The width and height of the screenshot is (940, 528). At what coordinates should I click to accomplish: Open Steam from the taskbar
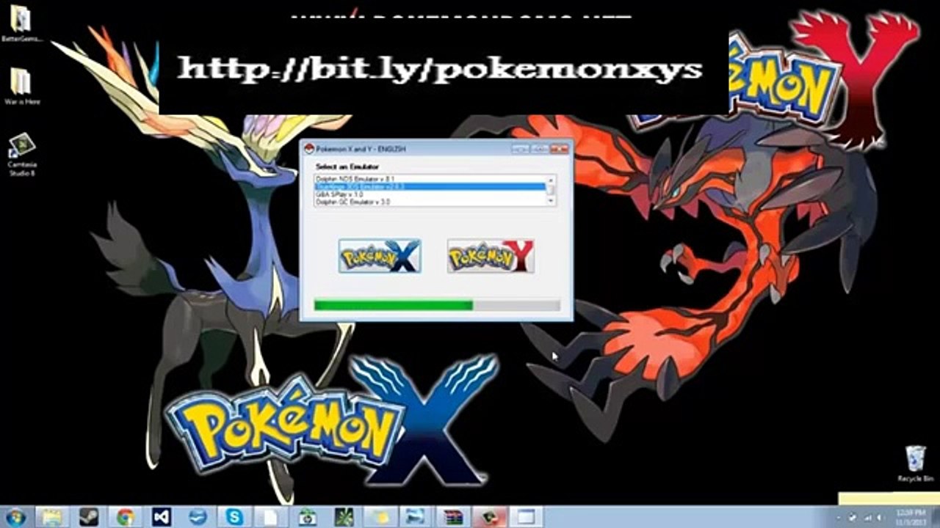[x=89, y=516]
